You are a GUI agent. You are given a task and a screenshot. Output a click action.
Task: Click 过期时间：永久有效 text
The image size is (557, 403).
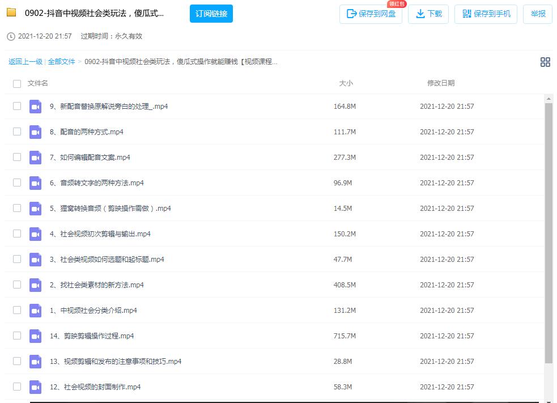[111, 36]
